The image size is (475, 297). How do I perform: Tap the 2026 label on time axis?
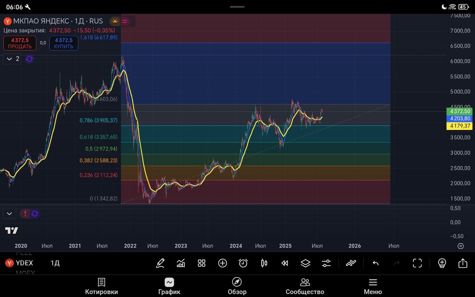[x=355, y=246]
